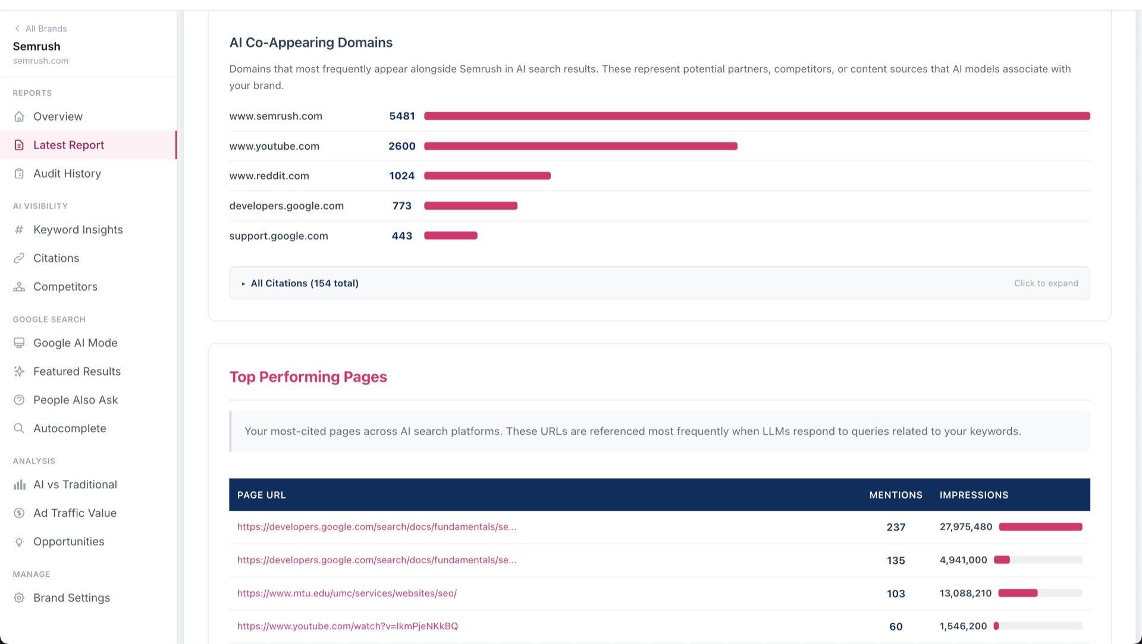
Task: Open Autocomplete page
Action: (x=88, y=428)
